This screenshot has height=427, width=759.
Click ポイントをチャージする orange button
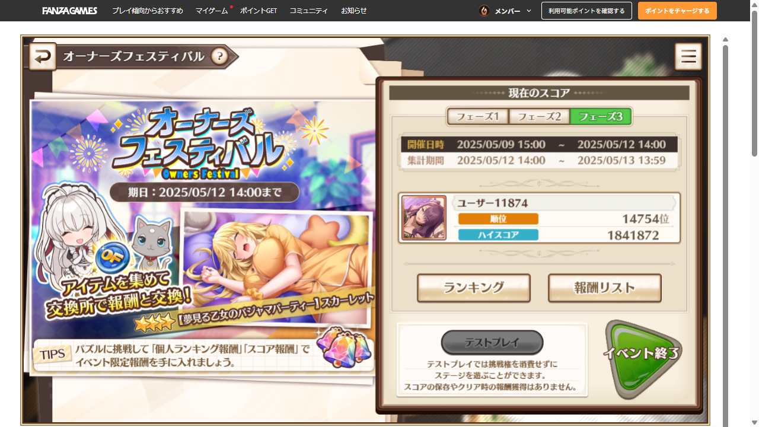click(677, 11)
